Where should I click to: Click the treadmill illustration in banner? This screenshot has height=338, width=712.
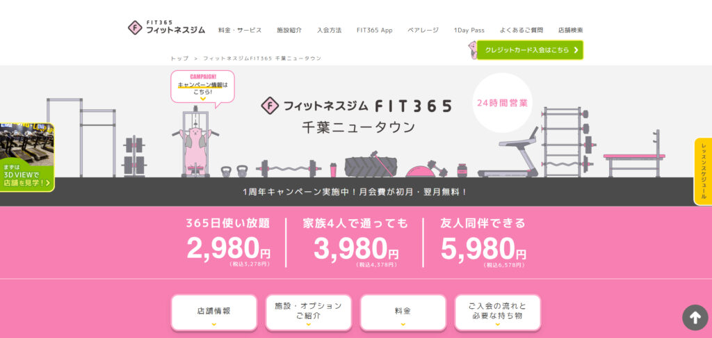point(508,153)
